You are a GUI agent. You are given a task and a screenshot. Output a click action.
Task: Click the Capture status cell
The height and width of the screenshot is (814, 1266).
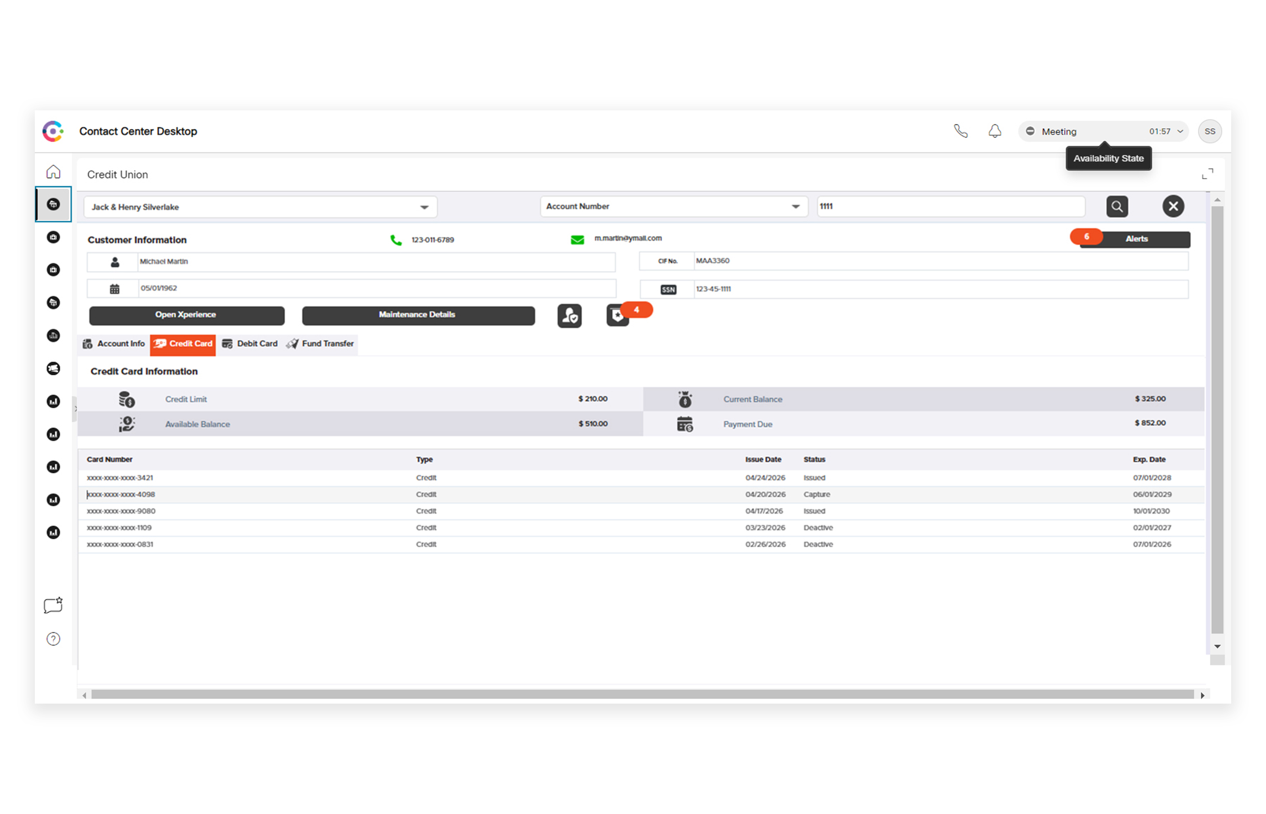pos(817,495)
